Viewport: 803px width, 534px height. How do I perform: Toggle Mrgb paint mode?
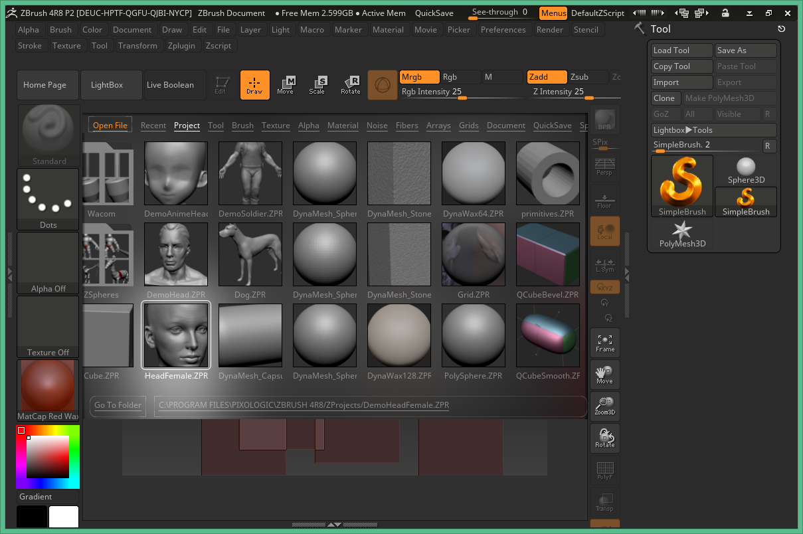coord(419,77)
